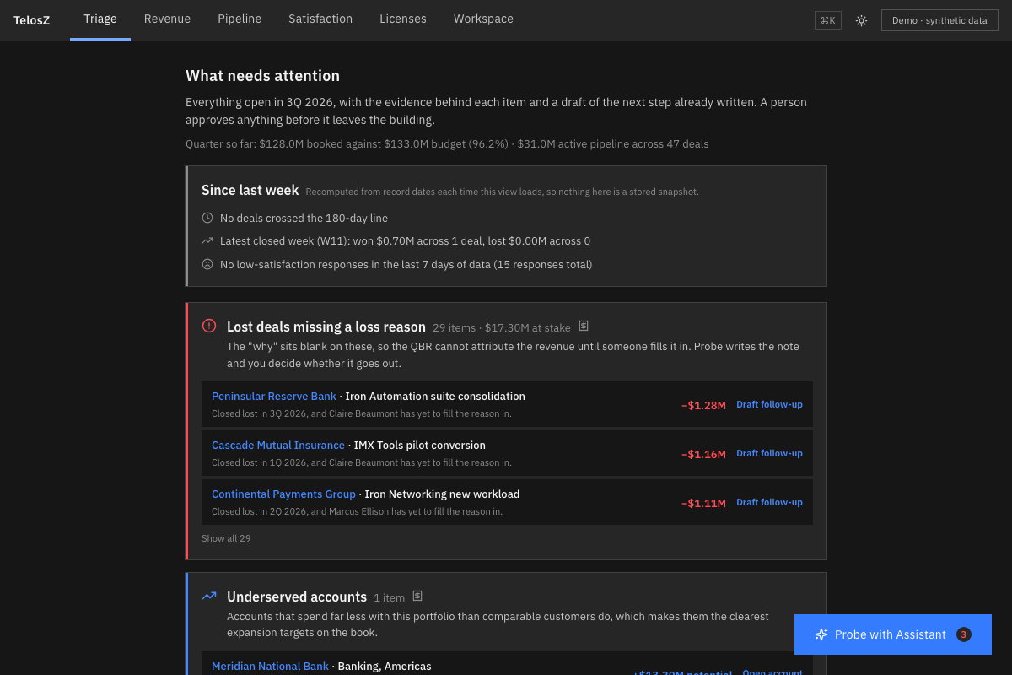Open Peninsular Reserve Bank account link
1012x675 pixels.
(x=274, y=397)
